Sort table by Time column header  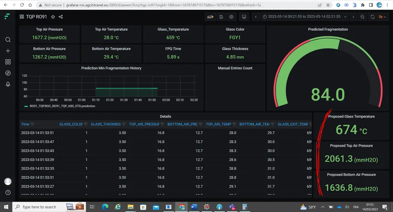coord(25,124)
